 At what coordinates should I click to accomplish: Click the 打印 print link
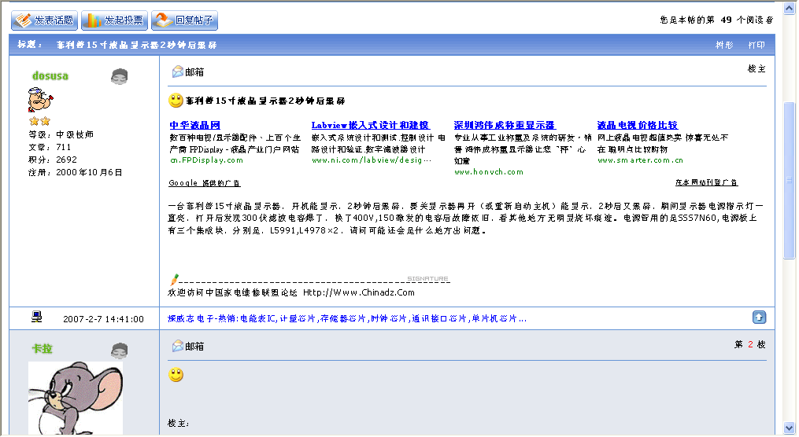tap(756, 46)
